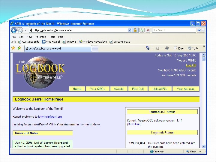The height and width of the screenshot is (162, 216).
Task: Click the Internet zone globe in status bar
Action: coord(152,151)
